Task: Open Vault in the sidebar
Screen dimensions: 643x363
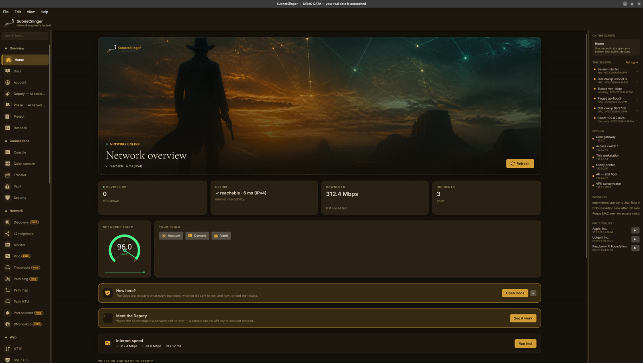Action: [25, 186]
